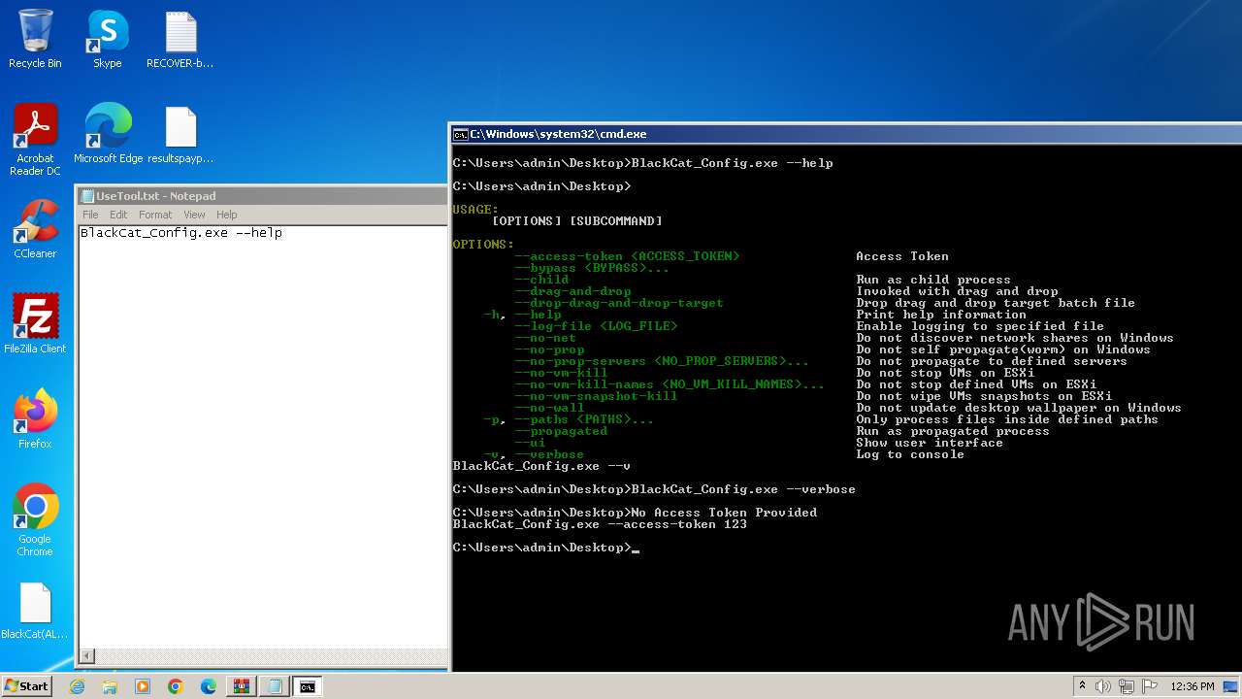Click the '--no-vm-snapshot-kill' option text

[x=596, y=396]
